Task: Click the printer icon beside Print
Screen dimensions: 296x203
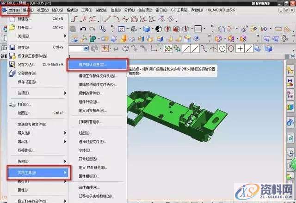Action: pos(12,105)
